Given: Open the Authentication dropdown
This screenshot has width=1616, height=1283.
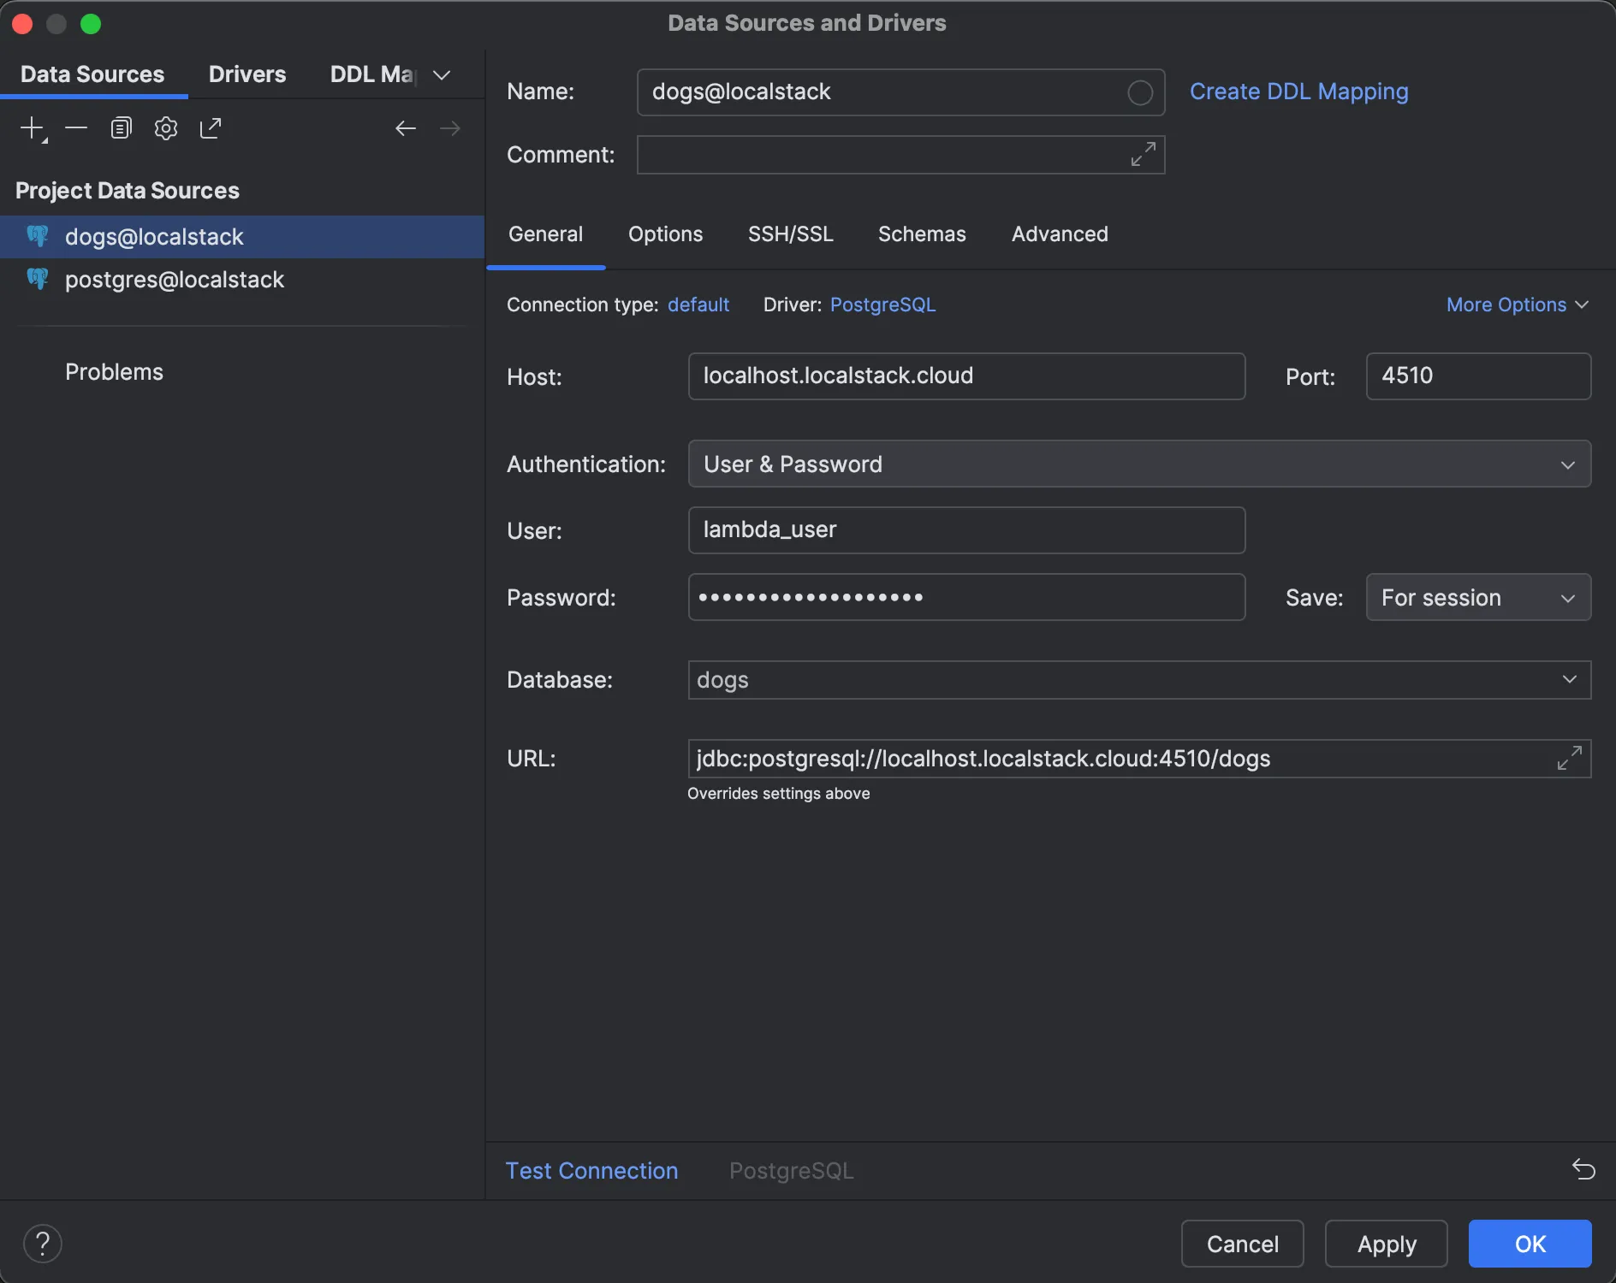Looking at the screenshot, I should pyautogui.click(x=1138, y=464).
